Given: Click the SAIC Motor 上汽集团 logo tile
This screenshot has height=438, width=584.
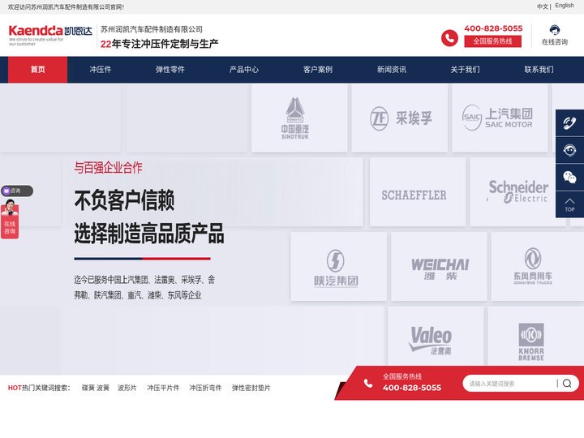Looking at the screenshot, I should click(500, 118).
